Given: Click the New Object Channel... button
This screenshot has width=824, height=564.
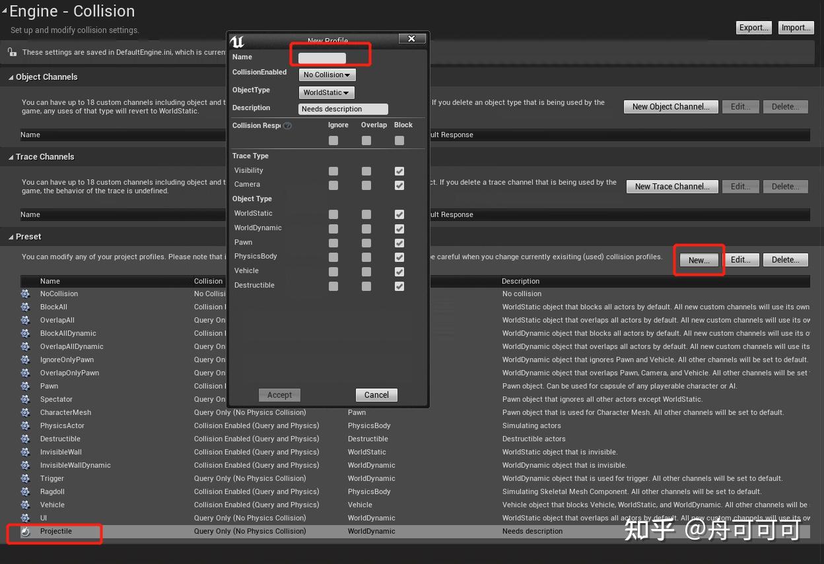Looking at the screenshot, I should pos(671,107).
